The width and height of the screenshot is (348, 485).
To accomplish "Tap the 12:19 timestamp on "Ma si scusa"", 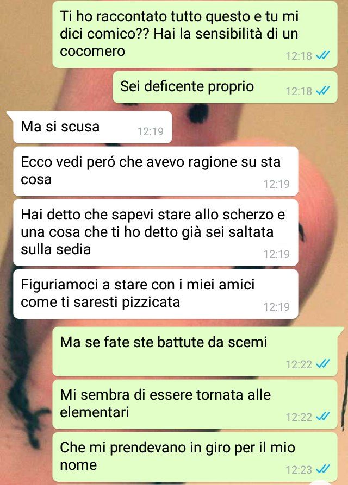I will (x=151, y=131).
